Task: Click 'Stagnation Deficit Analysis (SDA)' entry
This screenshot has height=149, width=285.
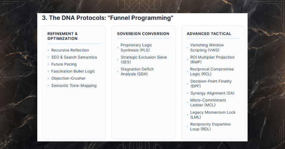Action: [x=137, y=71]
